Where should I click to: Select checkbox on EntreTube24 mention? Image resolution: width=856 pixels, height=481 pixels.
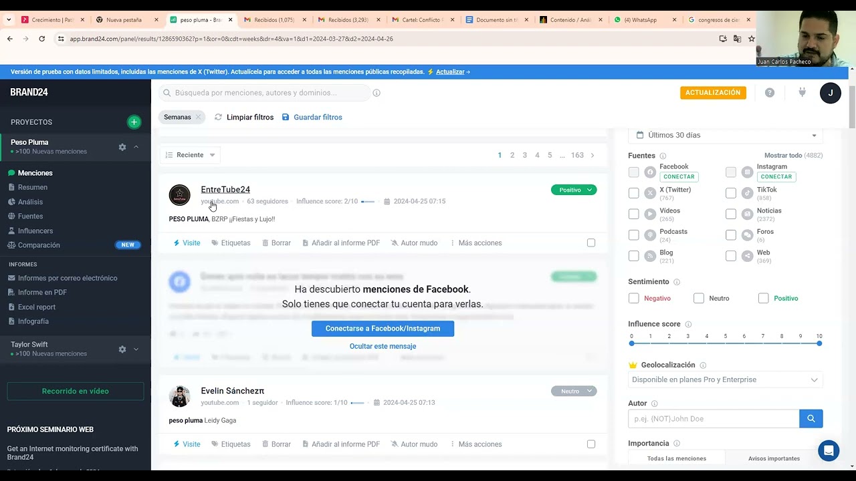(x=591, y=243)
